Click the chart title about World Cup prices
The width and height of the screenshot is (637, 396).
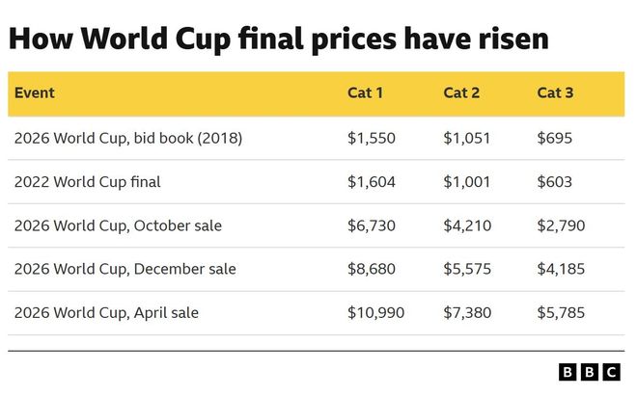pos(279,40)
